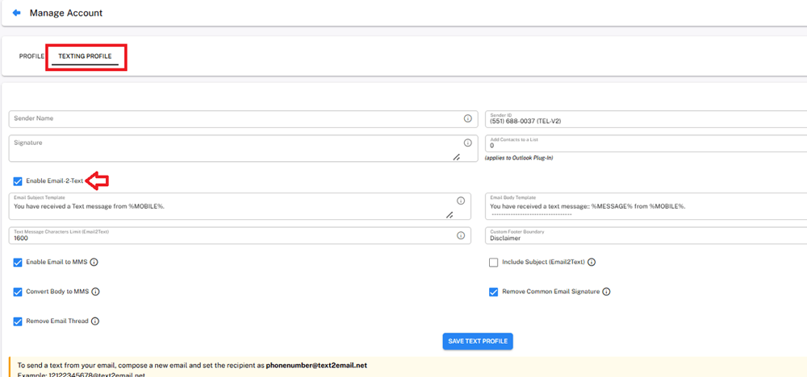Show info for Characters Limit field
The width and height of the screenshot is (807, 377).
pyautogui.click(x=461, y=236)
